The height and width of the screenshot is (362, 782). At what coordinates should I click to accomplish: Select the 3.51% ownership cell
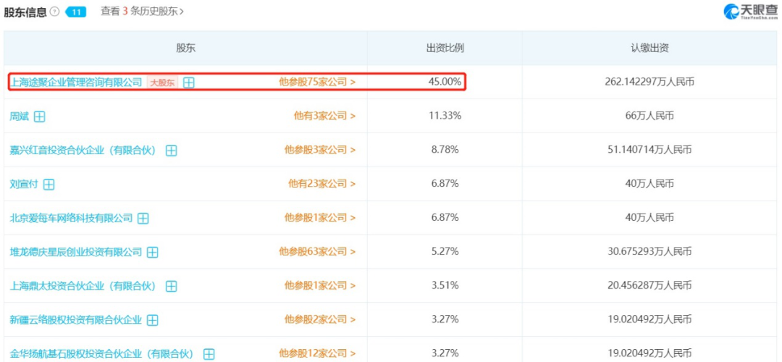(x=445, y=286)
